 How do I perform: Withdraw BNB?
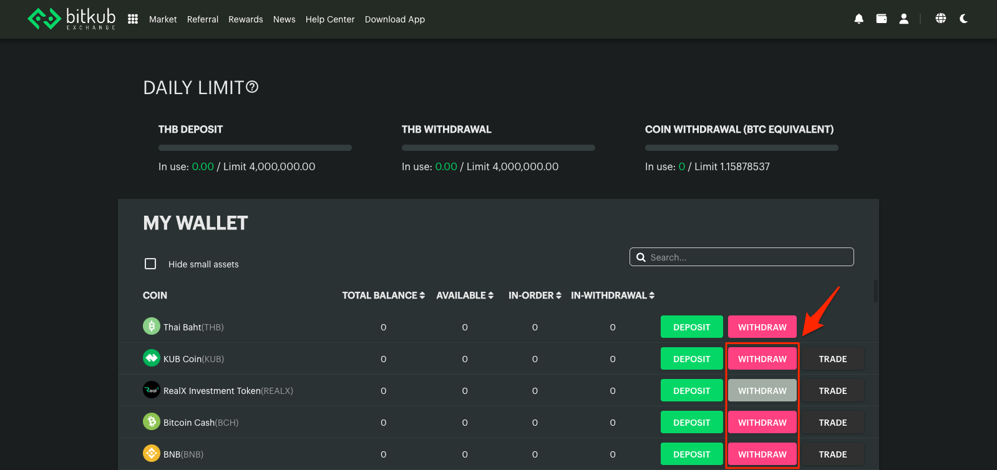tap(762, 454)
